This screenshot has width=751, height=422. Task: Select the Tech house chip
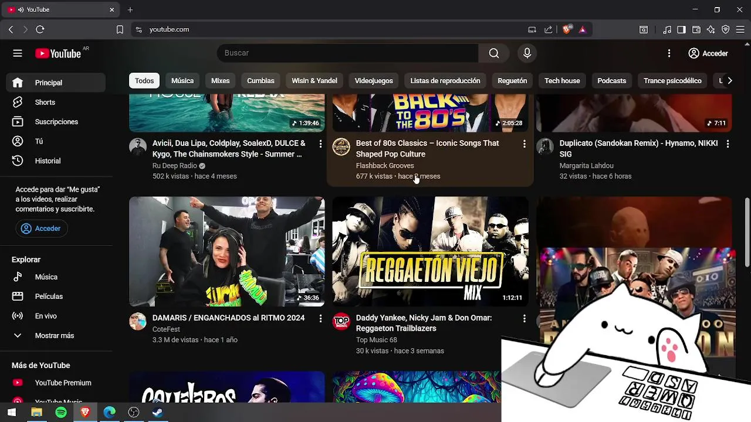pyautogui.click(x=562, y=81)
